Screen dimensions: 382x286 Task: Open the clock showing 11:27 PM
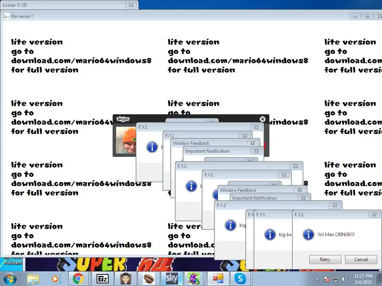click(x=363, y=276)
